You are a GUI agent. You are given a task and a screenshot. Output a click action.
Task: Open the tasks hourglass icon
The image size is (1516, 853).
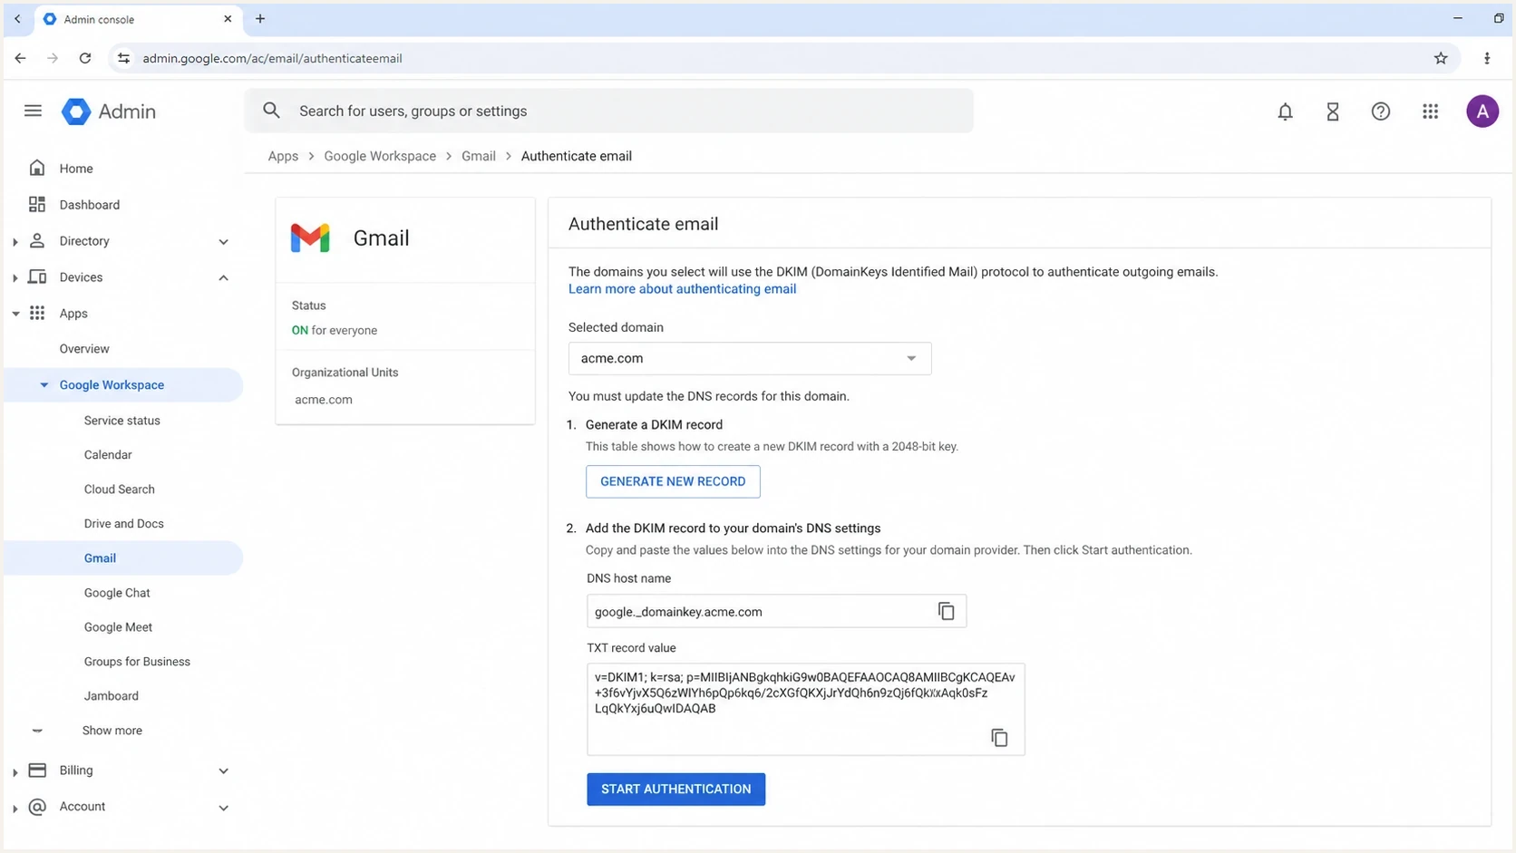tap(1333, 111)
